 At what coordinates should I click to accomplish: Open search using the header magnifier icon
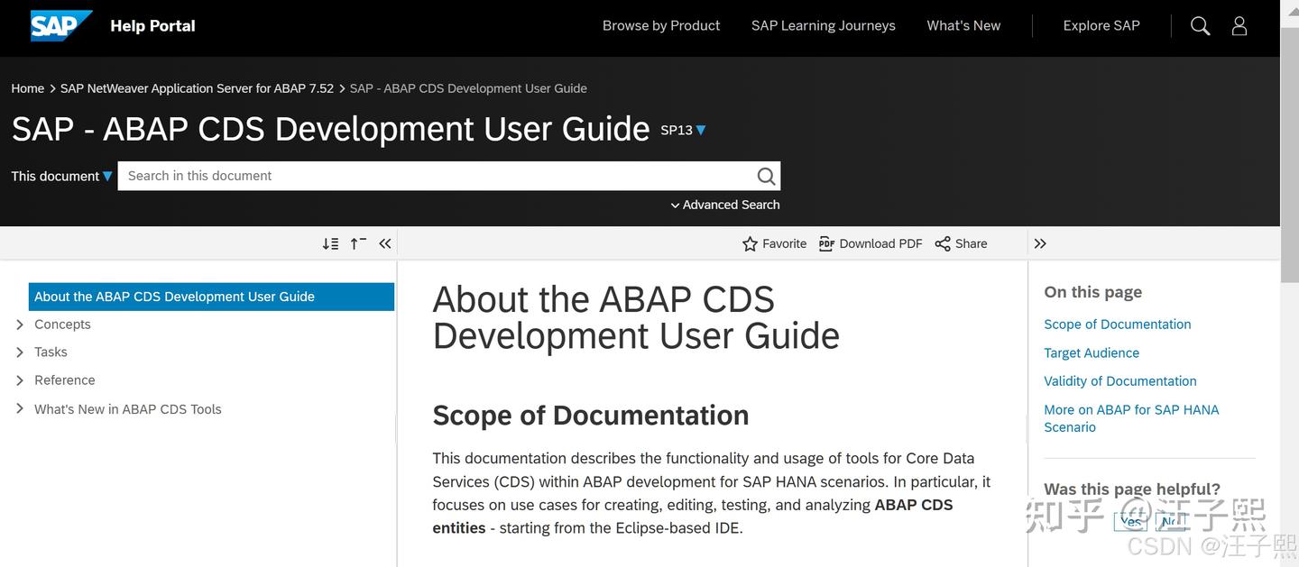[1200, 25]
